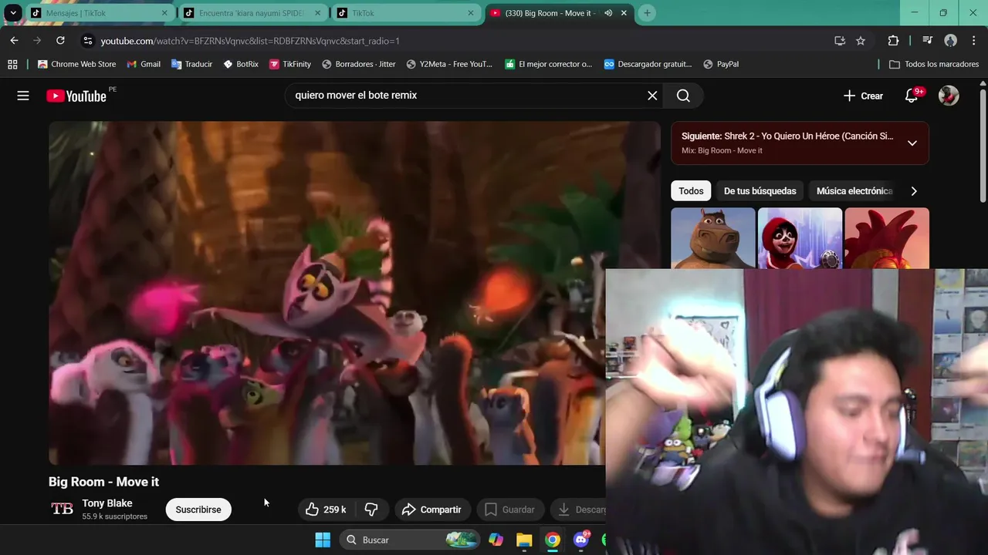Open Tony Blake channel avatar

[x=62, y=509]
